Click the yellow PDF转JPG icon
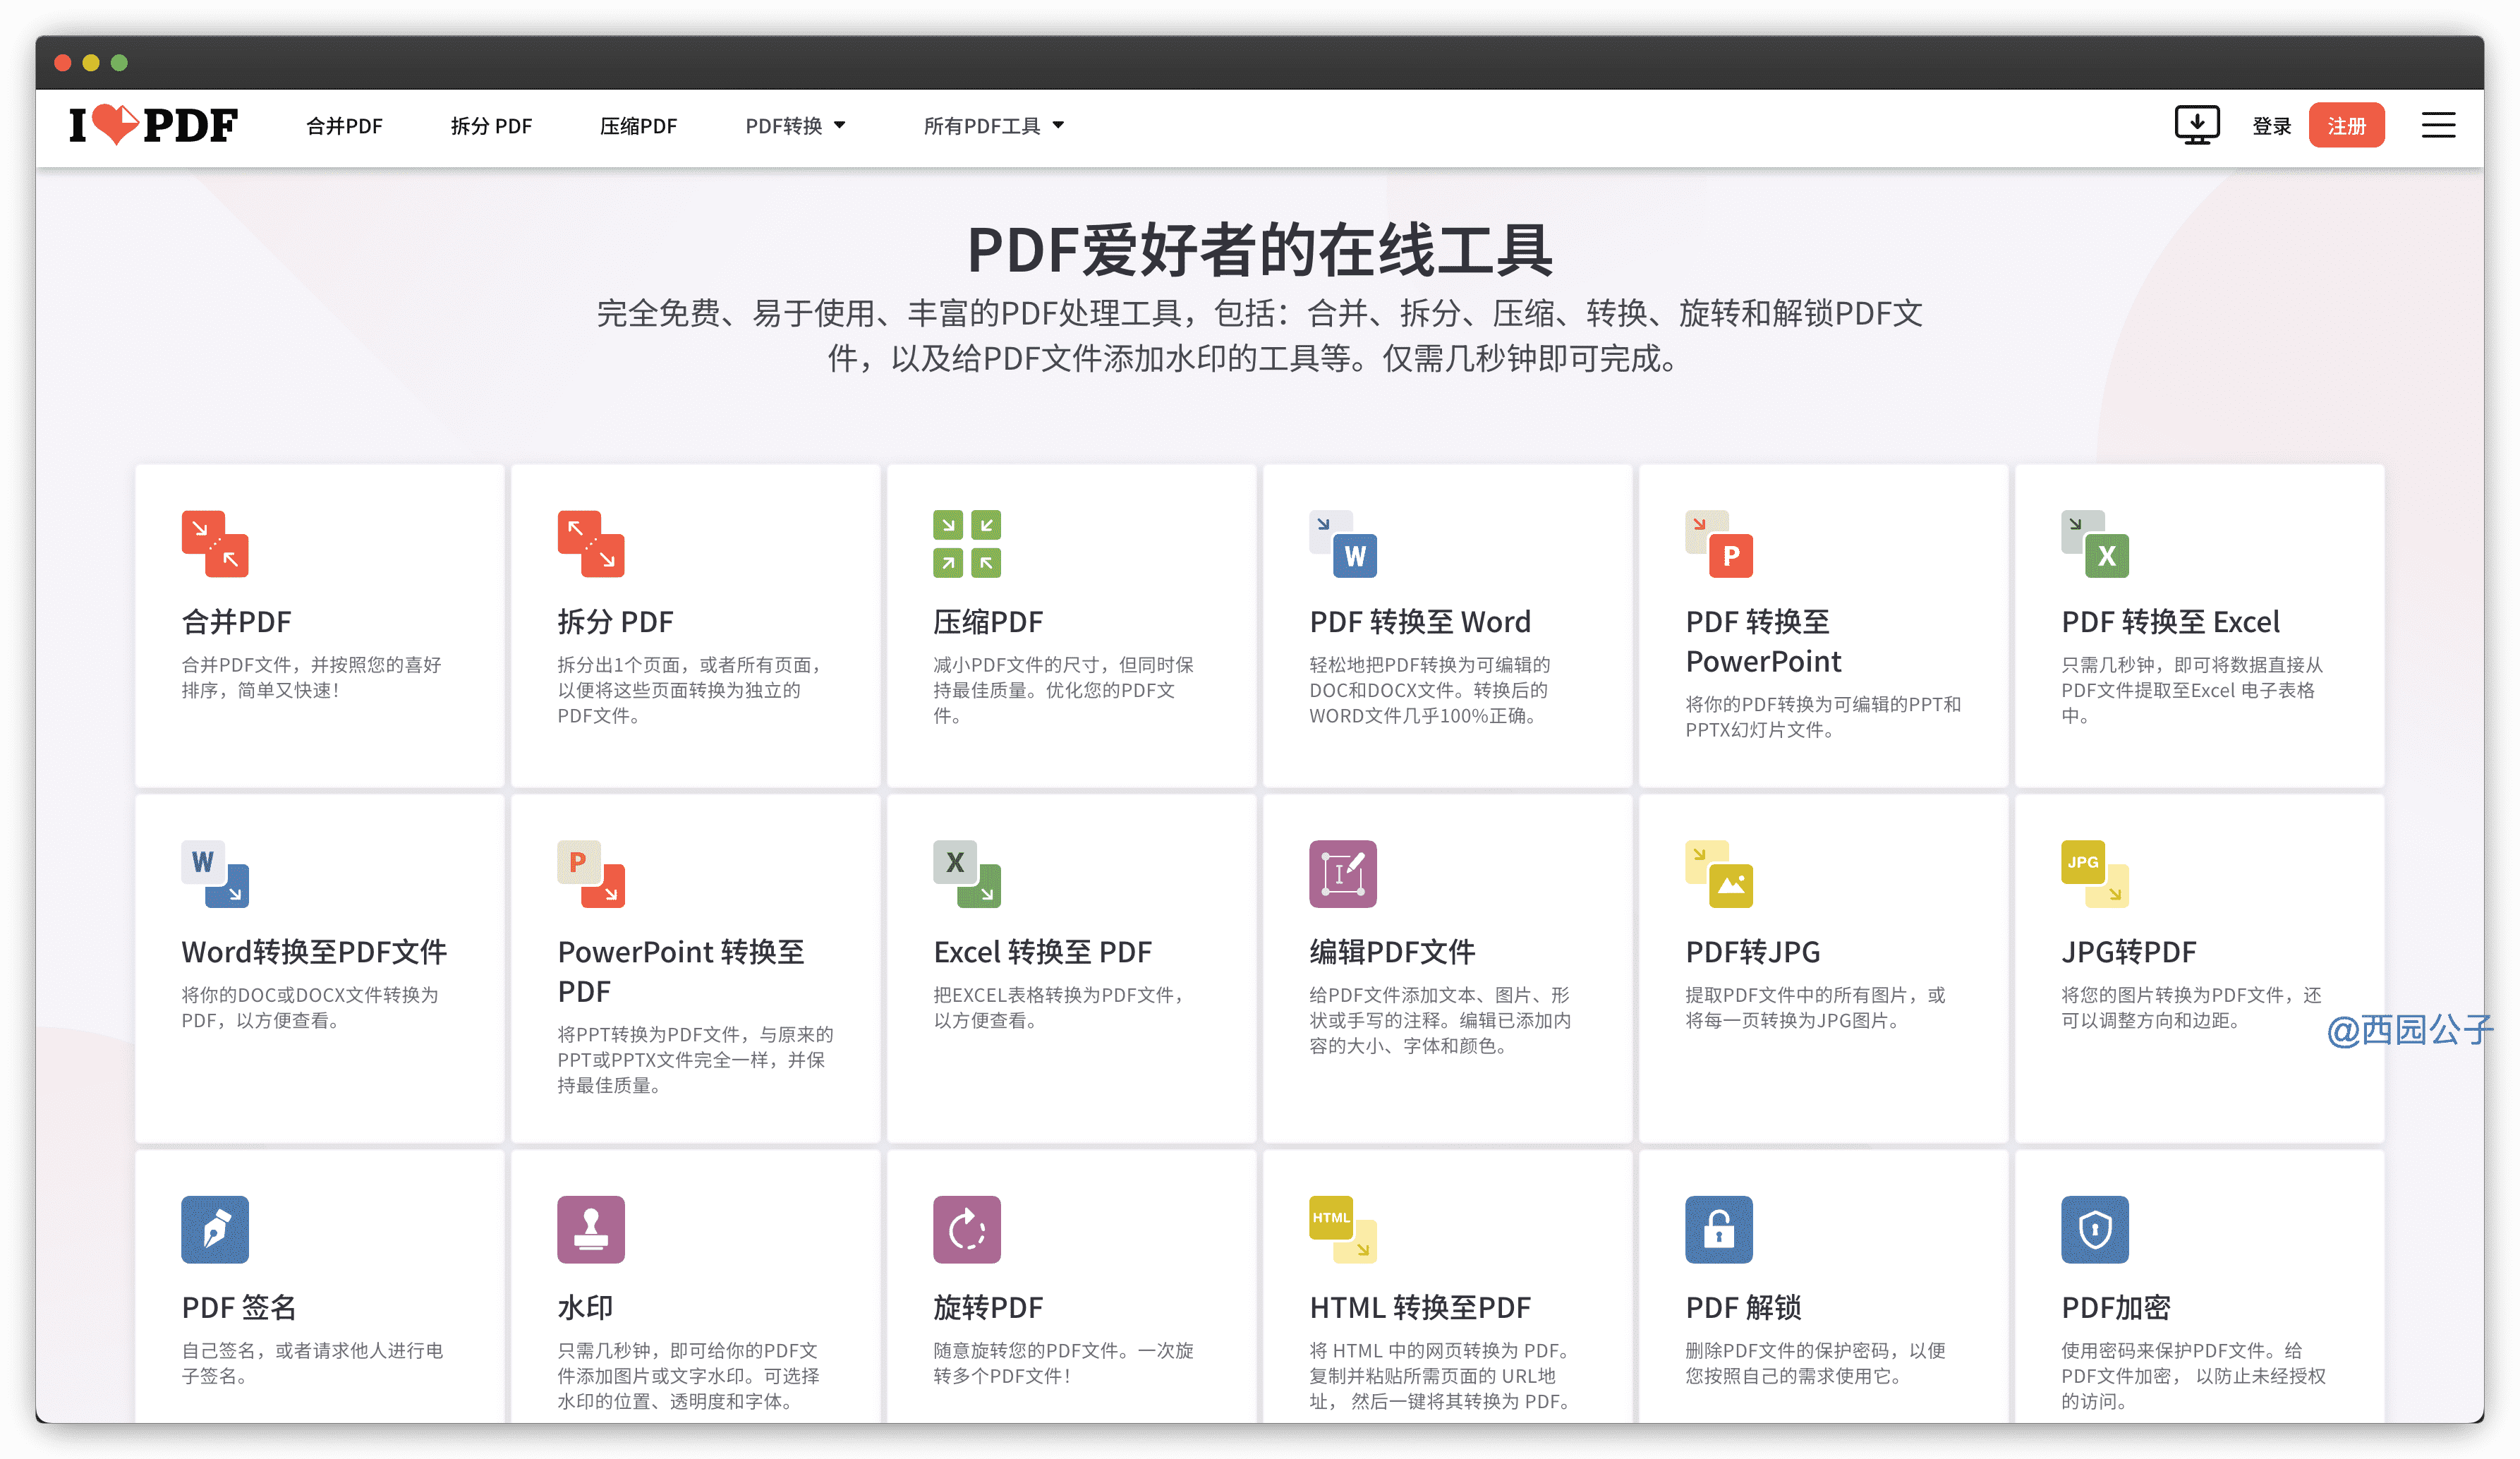The height and width of the screenshot is (1459, 2520). tap(1719, 874)
